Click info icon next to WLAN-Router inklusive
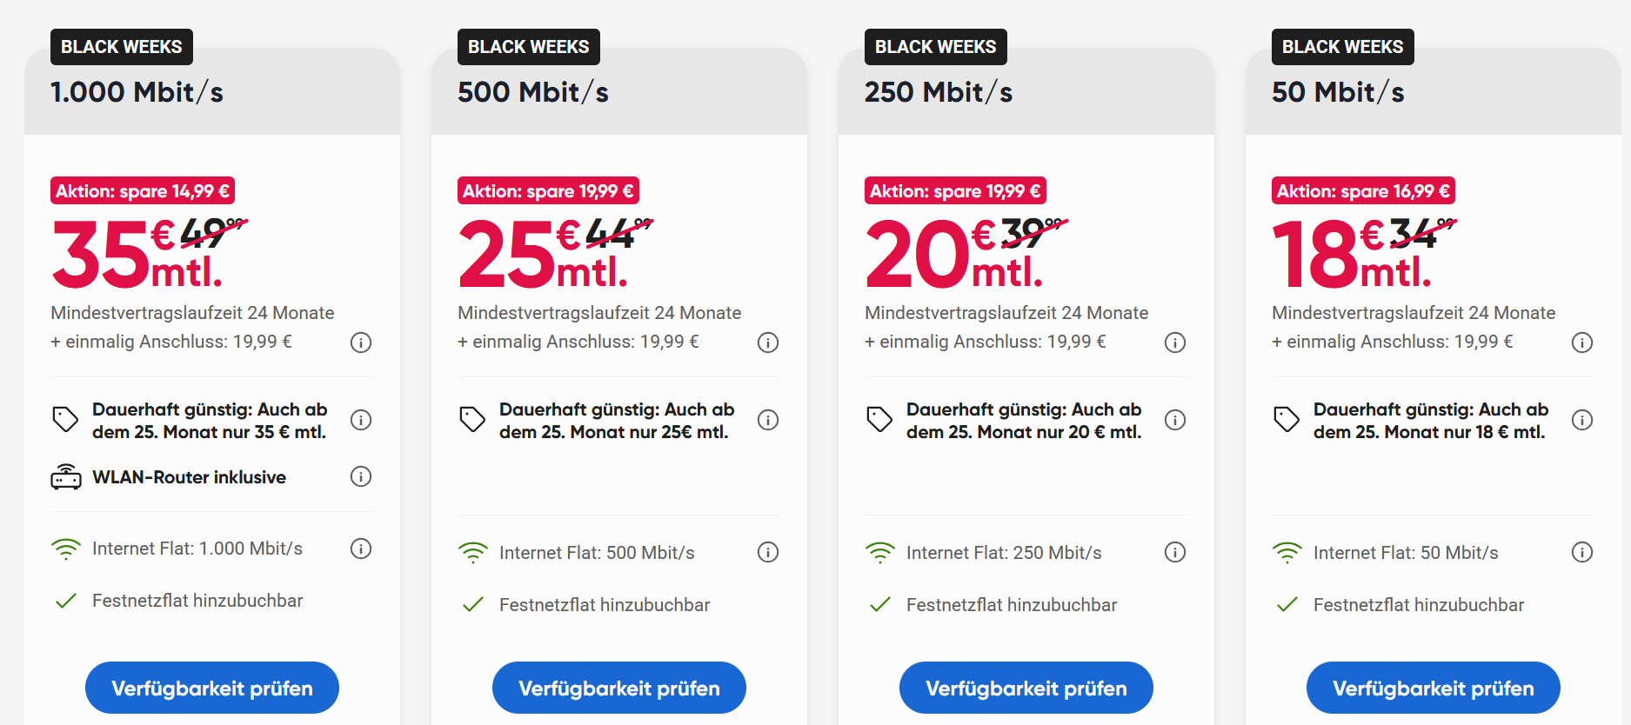This screenshot has width=1631, height=725. pos(361,476)
